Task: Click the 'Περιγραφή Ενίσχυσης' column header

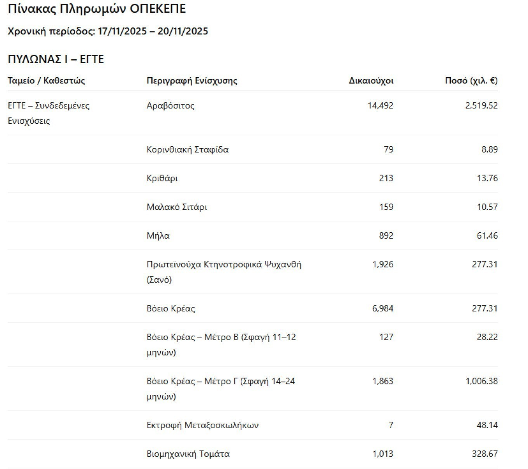Action: point(192,81)
